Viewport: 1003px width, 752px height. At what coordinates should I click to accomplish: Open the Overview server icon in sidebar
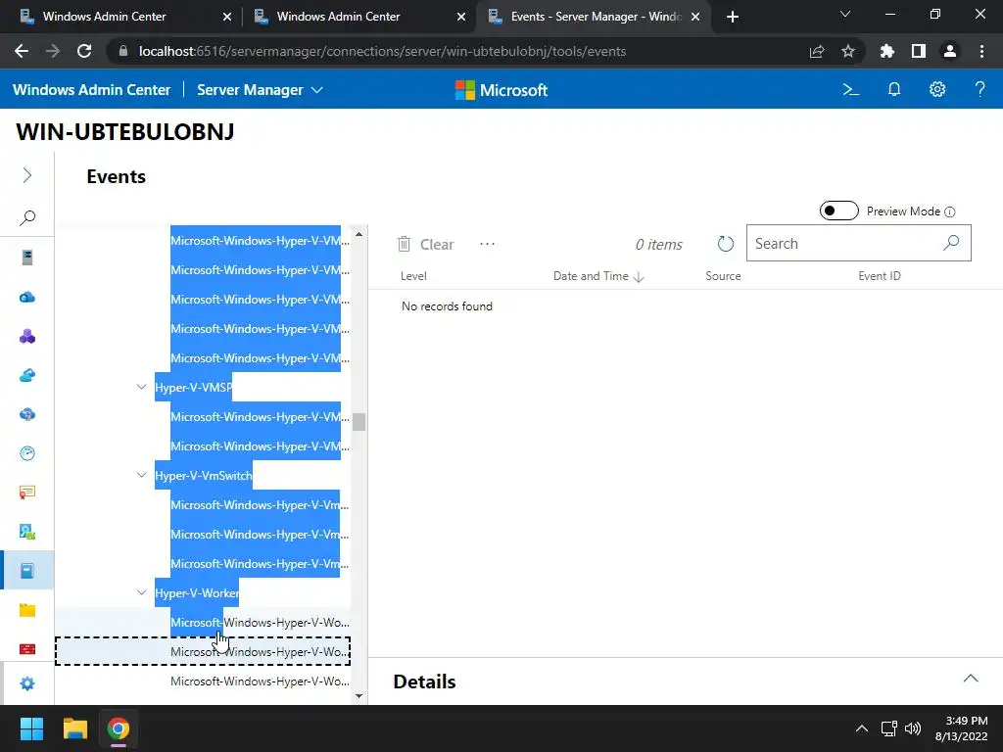click(x=26, y=258)
